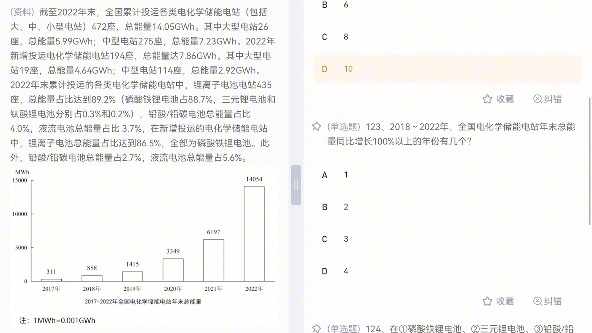Click the MWh axis unit label
Image resolution: width=592 pixels, height=333 pixels.
[22, 172]
